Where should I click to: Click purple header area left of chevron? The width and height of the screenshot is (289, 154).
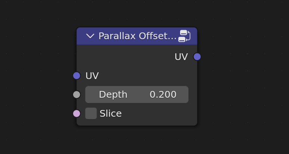pyautogui.click(x=81, y=36)
